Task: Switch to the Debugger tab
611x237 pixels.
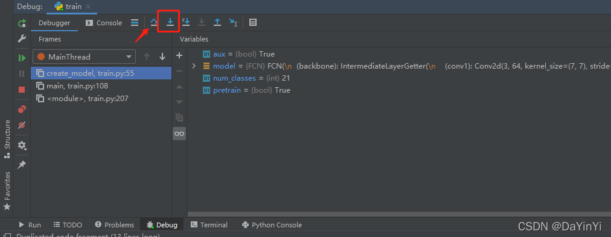Action: click(x=54, y=23)
